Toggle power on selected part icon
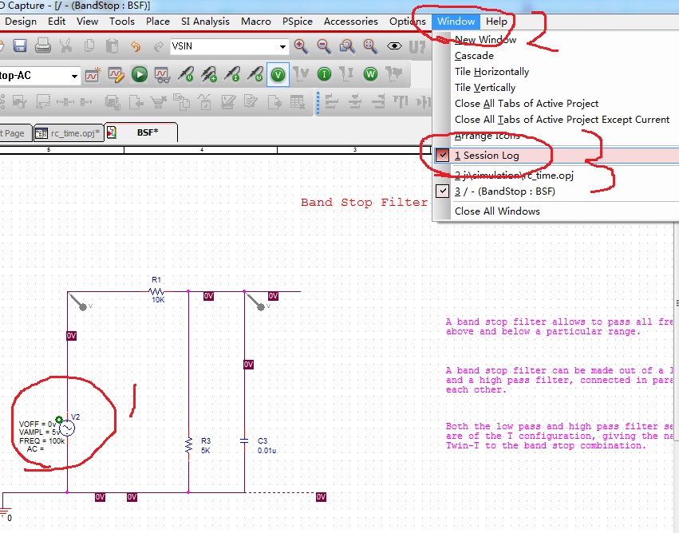 [x=393, y=74]
